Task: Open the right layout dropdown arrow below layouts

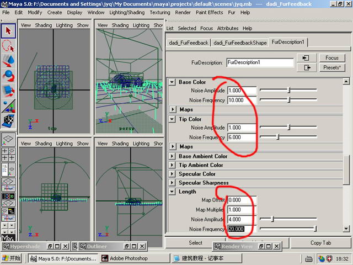Action: [12, 225]
